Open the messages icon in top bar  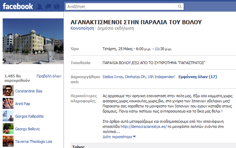(x=48, y=7)
